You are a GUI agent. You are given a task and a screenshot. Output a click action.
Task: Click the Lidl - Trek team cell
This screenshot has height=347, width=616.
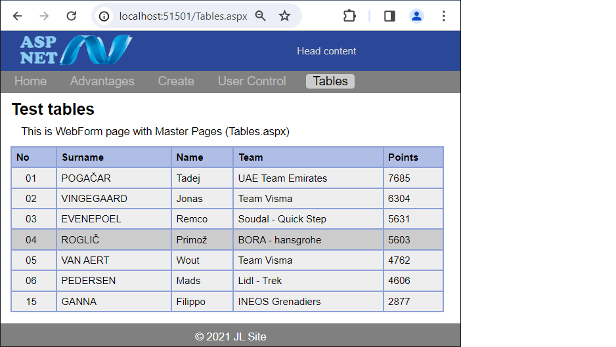[x=309, y=281]
